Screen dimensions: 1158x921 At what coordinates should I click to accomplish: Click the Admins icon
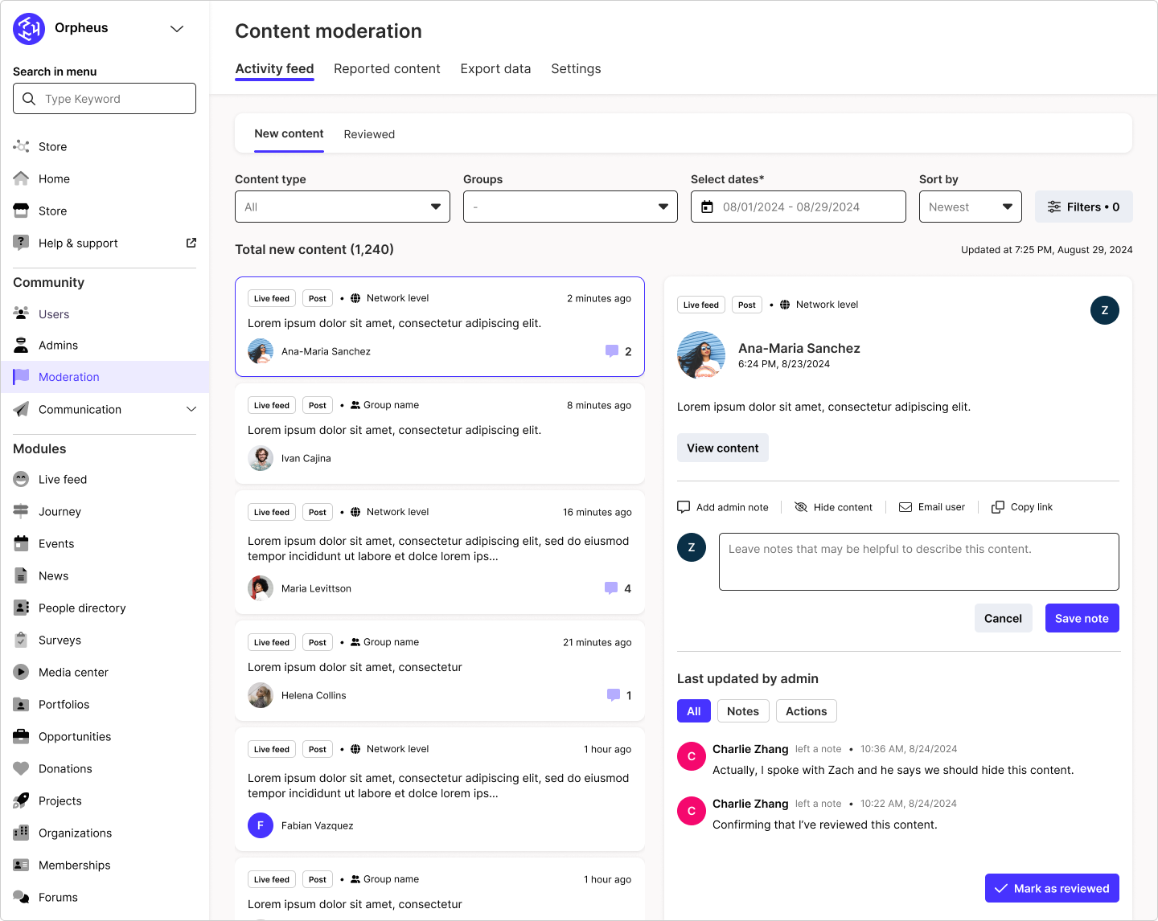coord(21,345)
